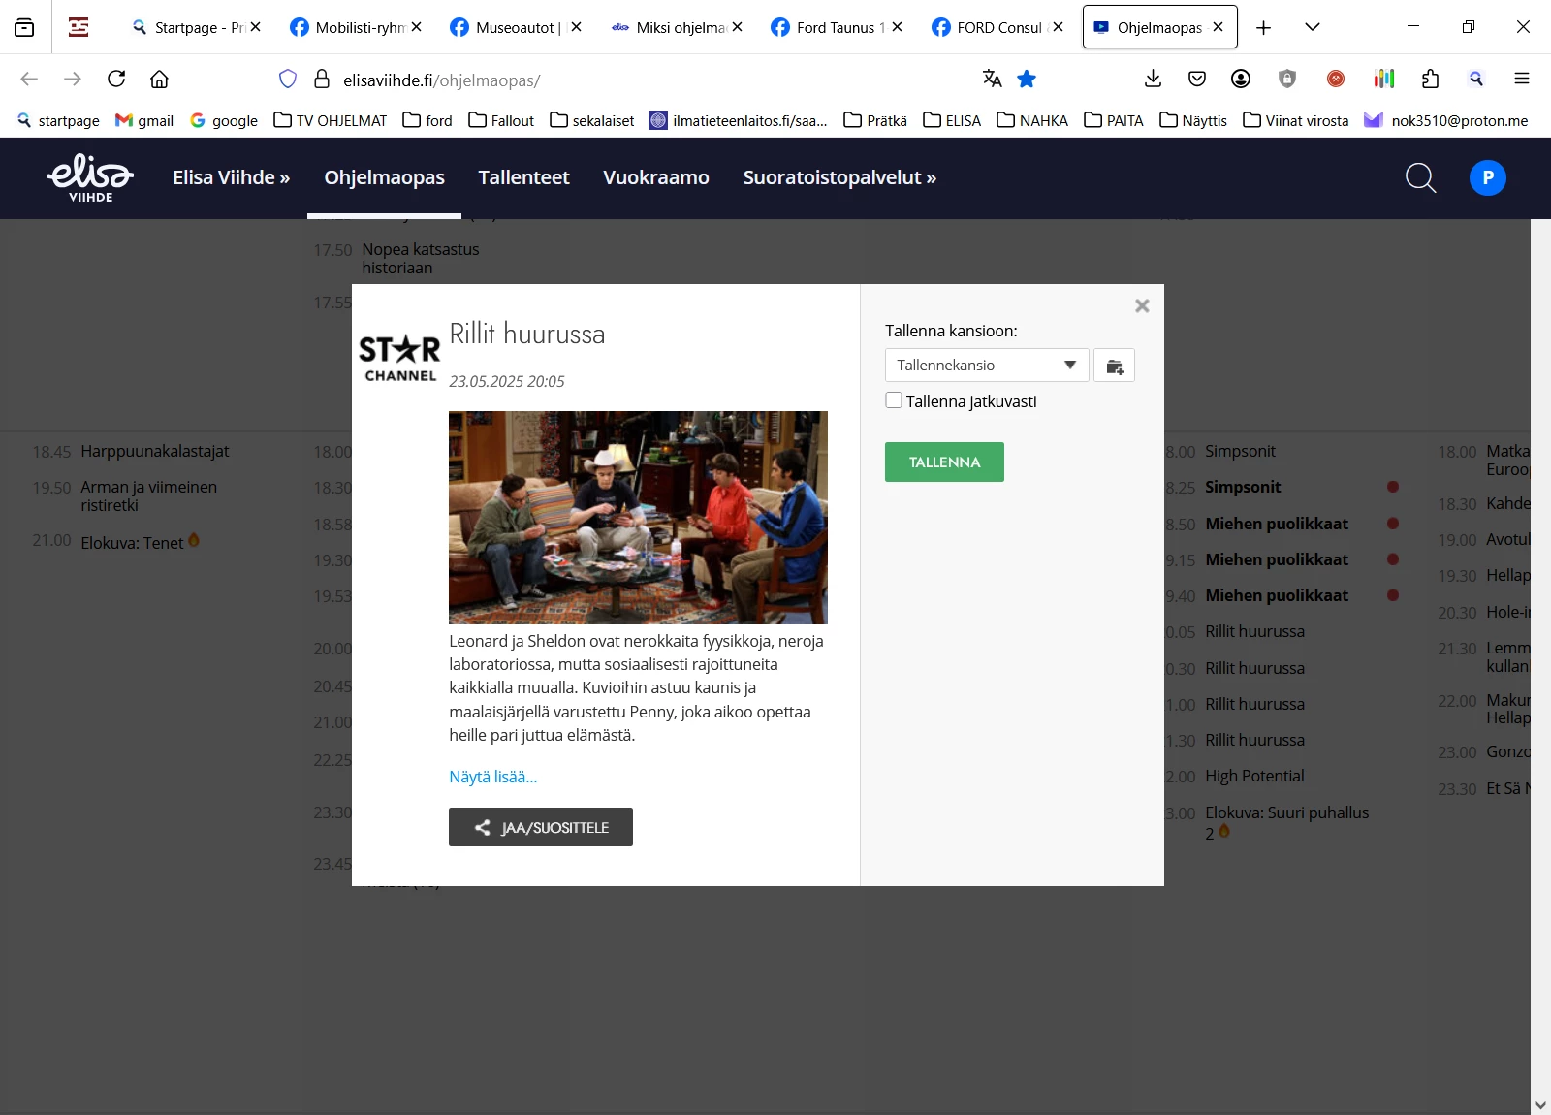Open the Fallout bookmark folder

501,120
